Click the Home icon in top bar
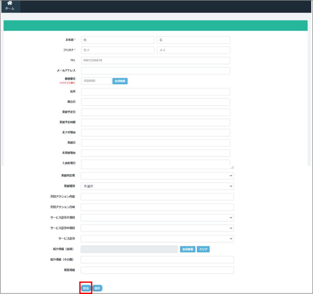The image size is (313, 294). pyautogui.click(x=9, y=3)
